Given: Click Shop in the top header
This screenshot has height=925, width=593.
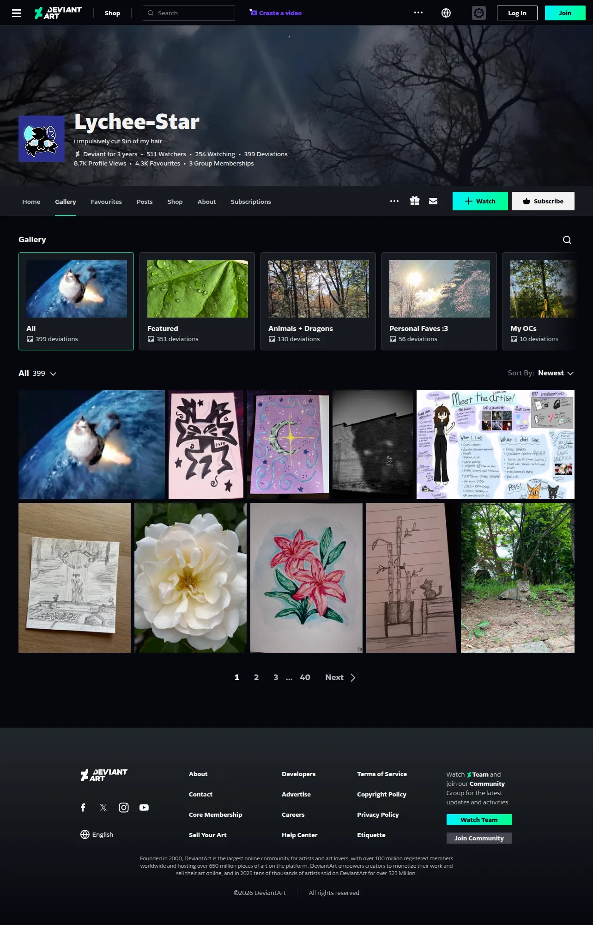Looking at the screenshot, I should [x=112, y=13].
